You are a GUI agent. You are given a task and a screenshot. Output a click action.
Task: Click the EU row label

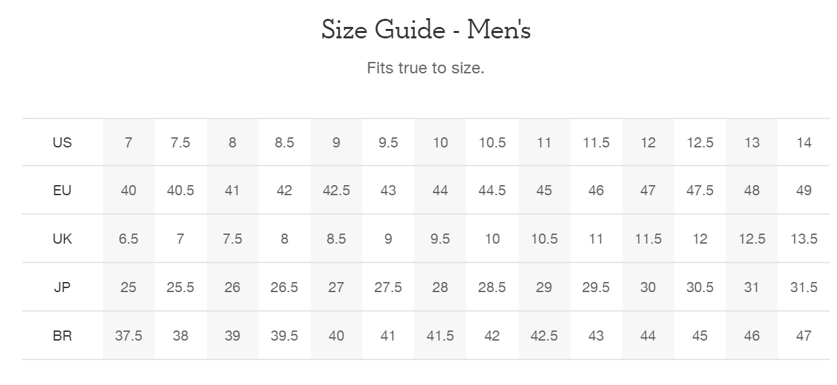pyautogui.click(x=62, y=190)
